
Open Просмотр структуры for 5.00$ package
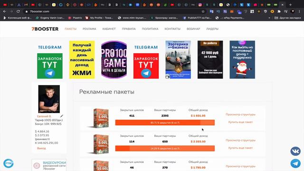point(240,140)
